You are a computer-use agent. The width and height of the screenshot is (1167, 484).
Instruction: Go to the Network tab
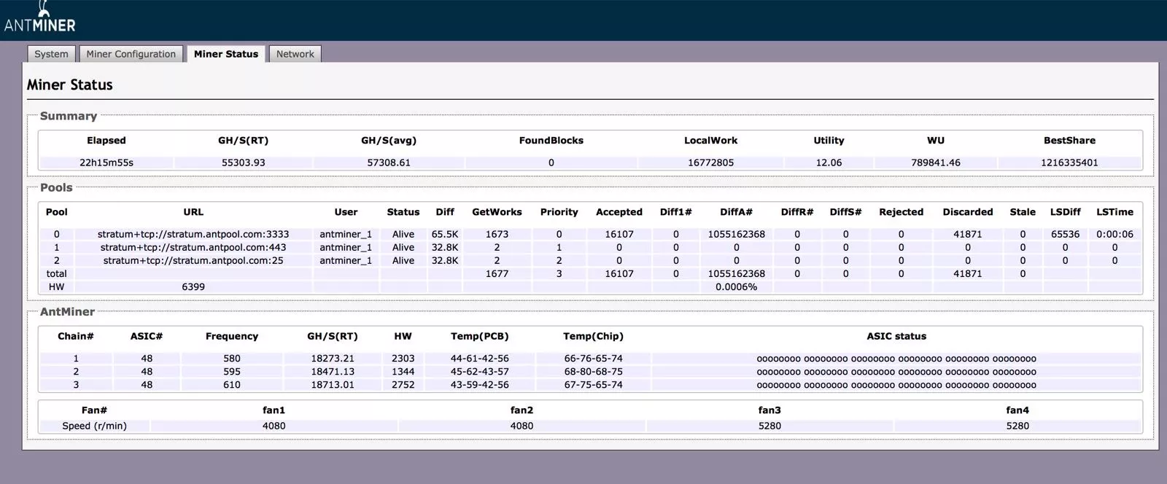295,54
